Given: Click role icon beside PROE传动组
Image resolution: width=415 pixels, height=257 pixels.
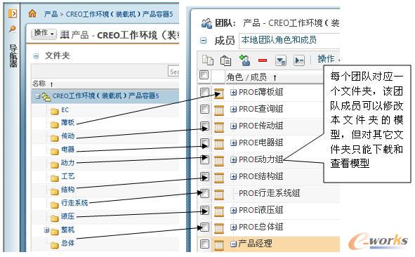Looking at the screenshot, I should (x=219, y=127).
